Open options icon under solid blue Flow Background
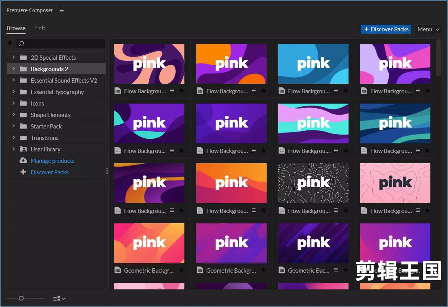Image resolution: width=448 pixels, height=307 pixels. click(x=336, y=91)
